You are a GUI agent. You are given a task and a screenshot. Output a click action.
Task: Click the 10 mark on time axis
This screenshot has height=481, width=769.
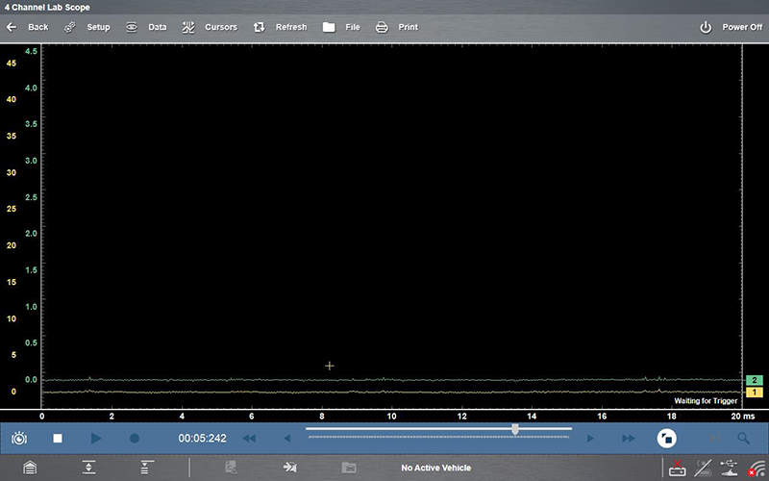[392, 417]
